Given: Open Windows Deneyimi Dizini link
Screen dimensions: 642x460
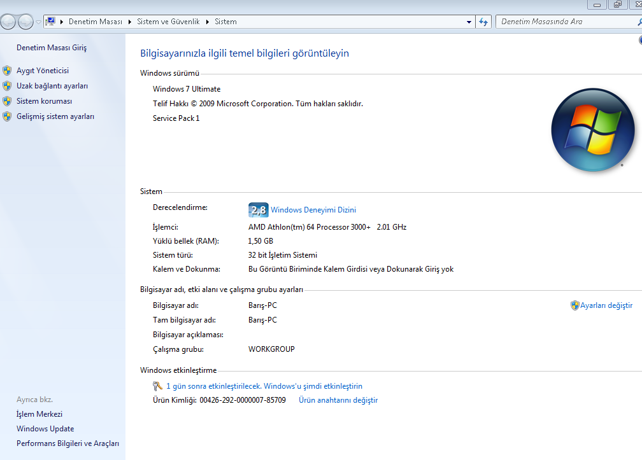Looking at the screenshot, I should [313, 210].
